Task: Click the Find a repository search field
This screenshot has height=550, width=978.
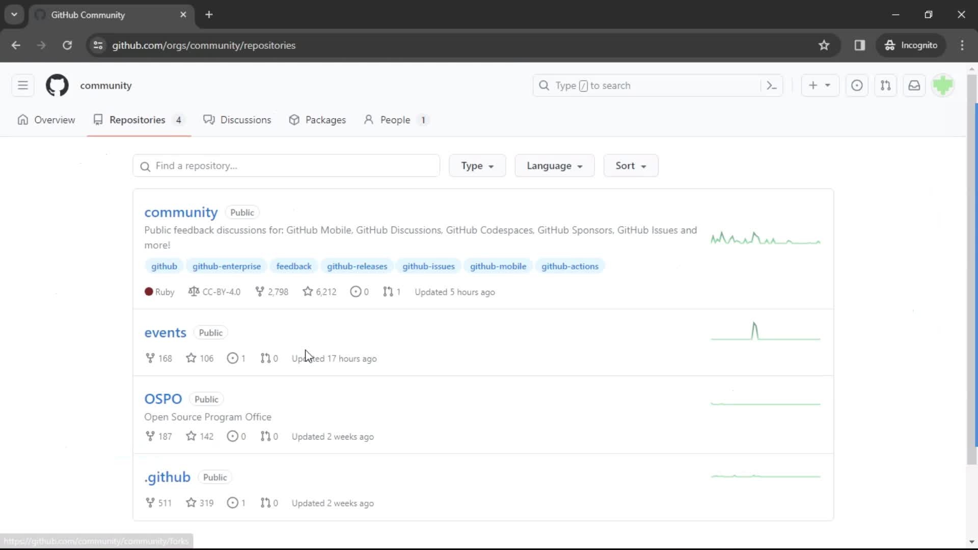Action: point(286,166)
